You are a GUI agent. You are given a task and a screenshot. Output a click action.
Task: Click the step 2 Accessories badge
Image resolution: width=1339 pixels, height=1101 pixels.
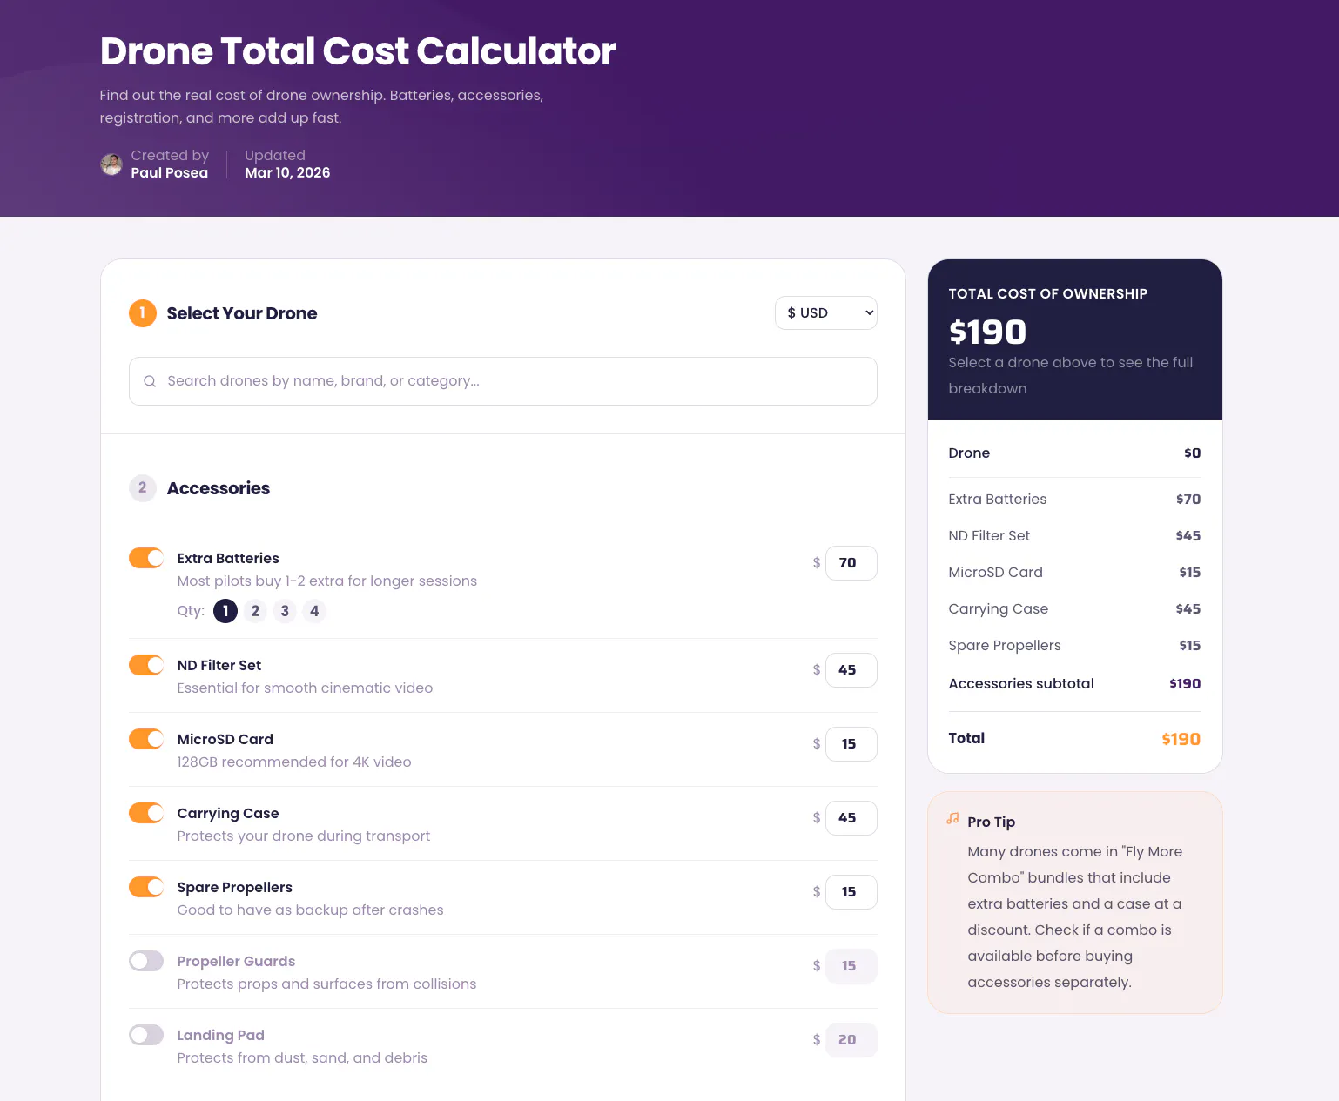click(143, 488)
